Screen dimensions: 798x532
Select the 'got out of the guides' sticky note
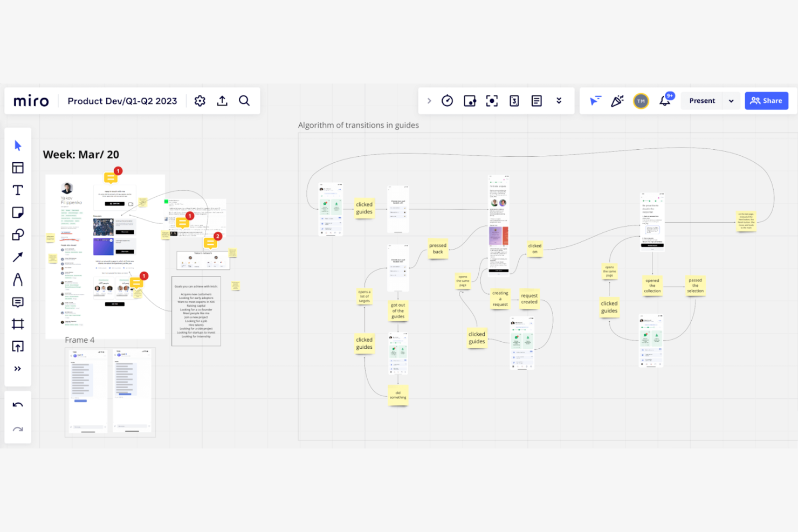pyautogui.click(x=398, y=311)
